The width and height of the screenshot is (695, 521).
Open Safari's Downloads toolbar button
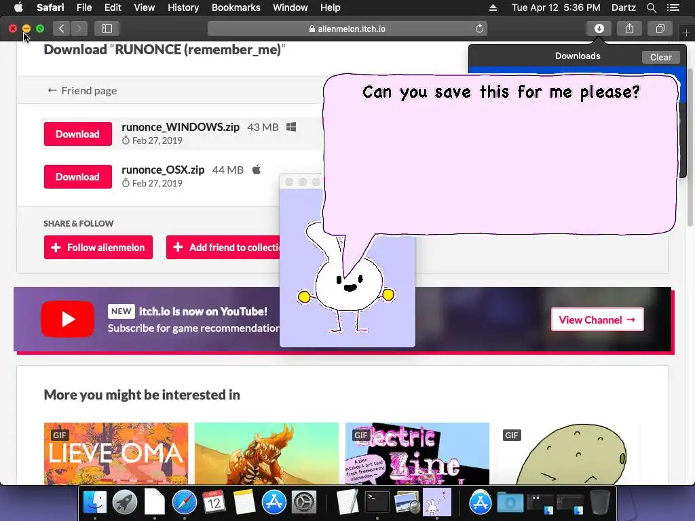[599, 28]
